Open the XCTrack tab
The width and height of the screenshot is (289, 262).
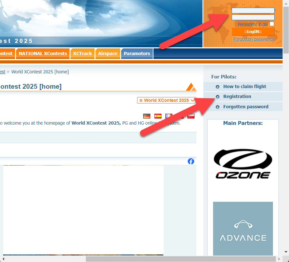click(82, 53)
